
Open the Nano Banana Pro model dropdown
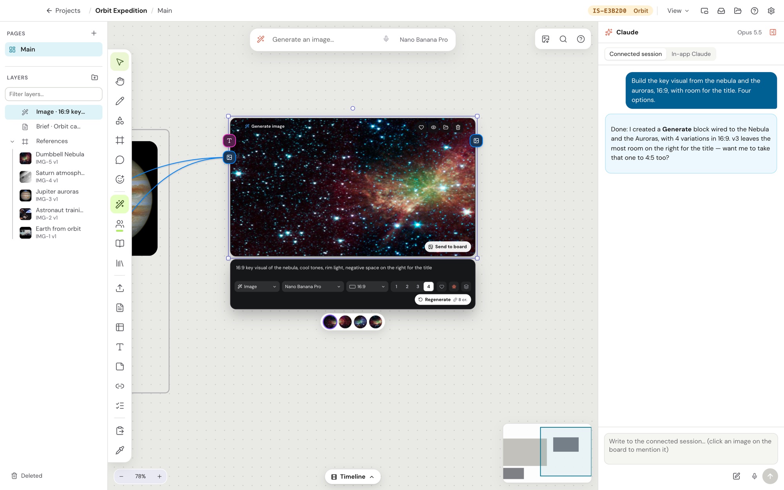pos(312,287)
